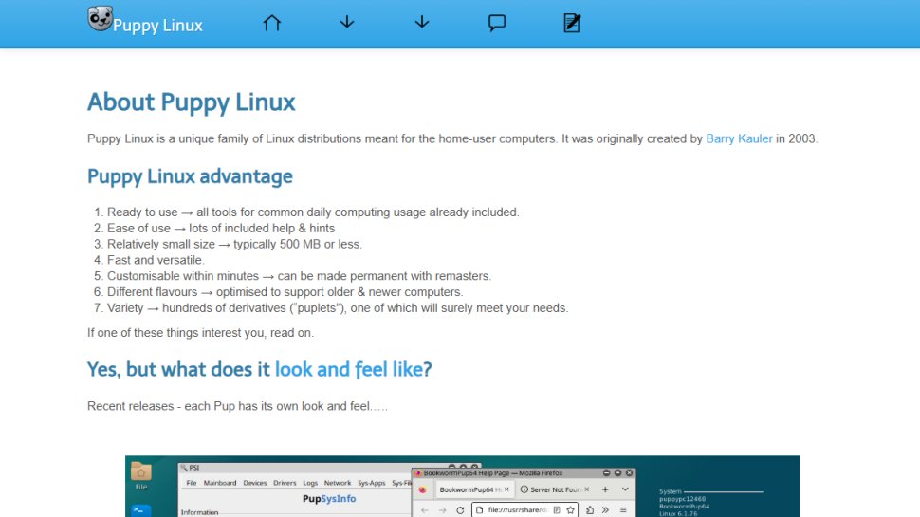Image resolution: width=920 pixels, height=517 pixels.
Task: Click list item "Relatively small size"
Action: click(234, 244)
